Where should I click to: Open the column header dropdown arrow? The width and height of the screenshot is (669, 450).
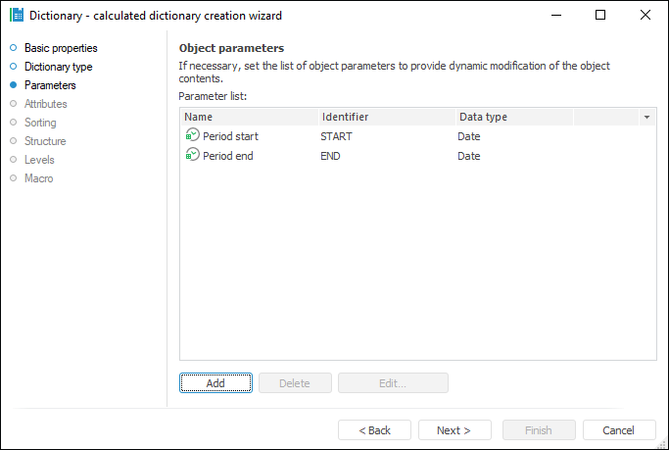(x=646, y=118)
